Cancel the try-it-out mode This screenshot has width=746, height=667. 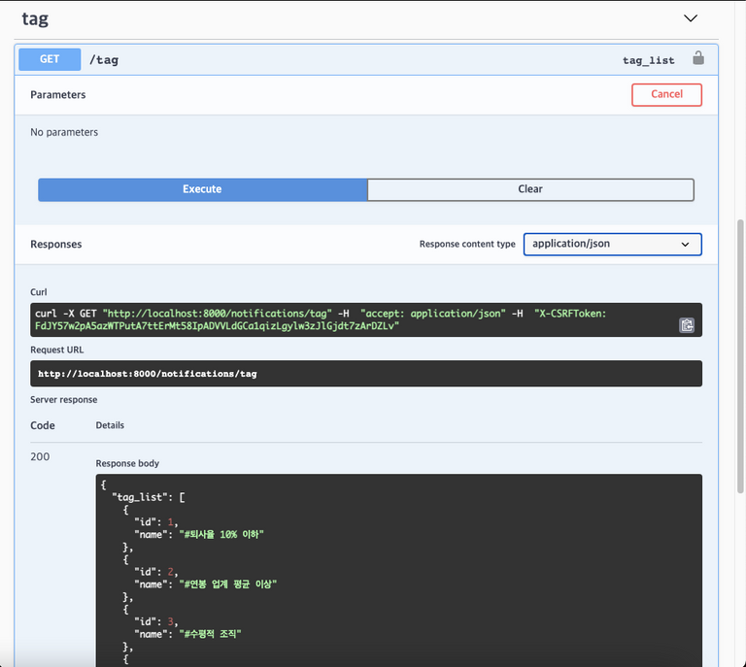666,94
